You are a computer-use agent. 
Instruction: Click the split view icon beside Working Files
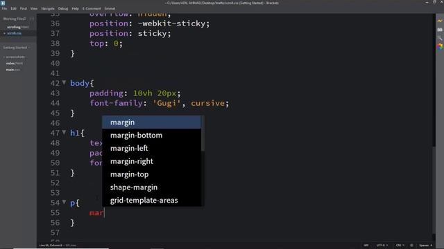(x=31, y=19)
